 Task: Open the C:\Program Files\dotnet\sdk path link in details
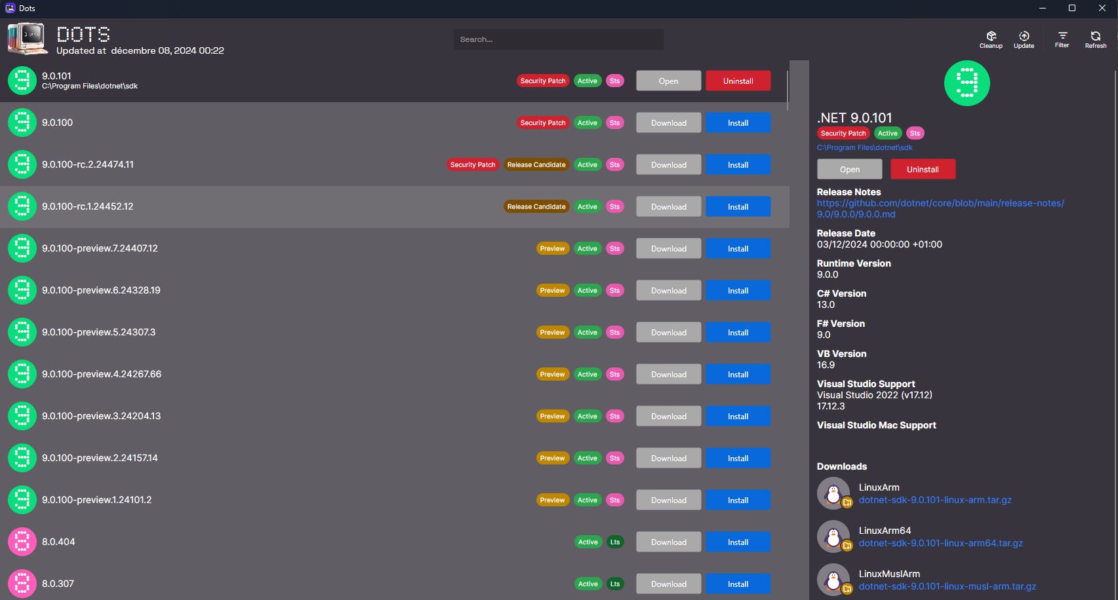pyautogui.click(x=864, y=147)
